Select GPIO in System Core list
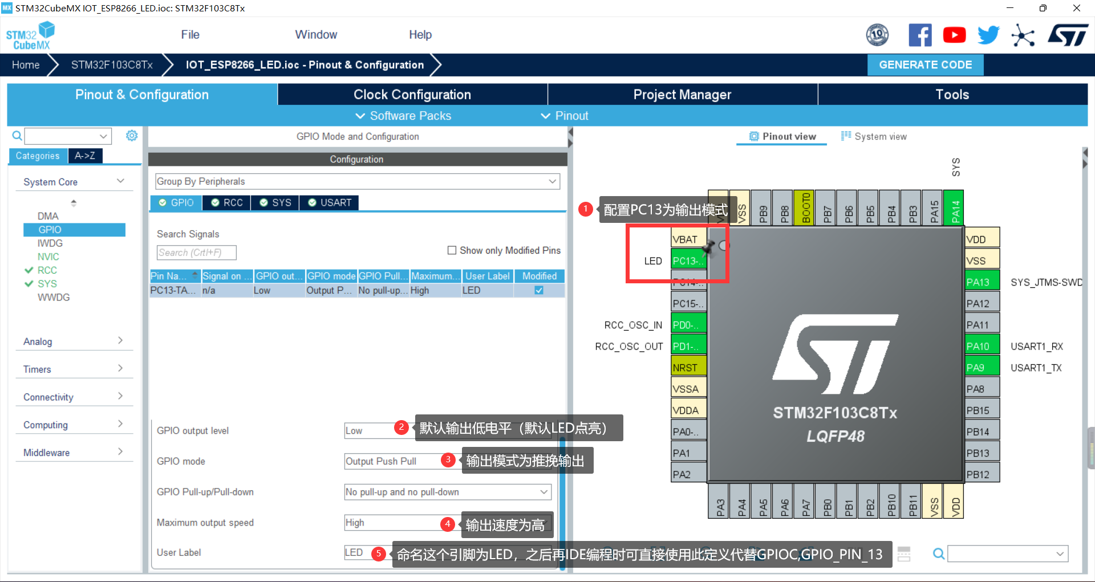Screen dimensions: 1095x582 point(74,230)
